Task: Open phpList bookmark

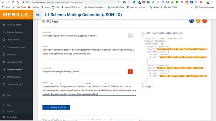Action: coord(137,7)
